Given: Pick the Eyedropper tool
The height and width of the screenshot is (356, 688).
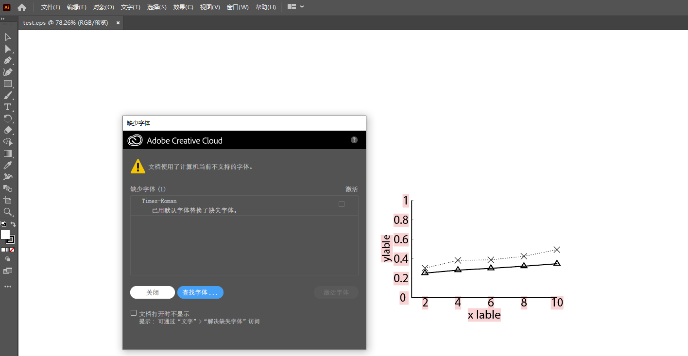Looking at the screenshot, I should pyautogui.click(x=8, y=165).
